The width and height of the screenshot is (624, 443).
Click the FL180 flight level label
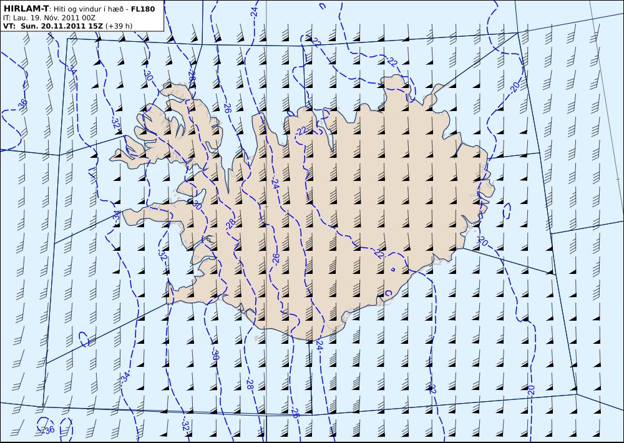143,9
